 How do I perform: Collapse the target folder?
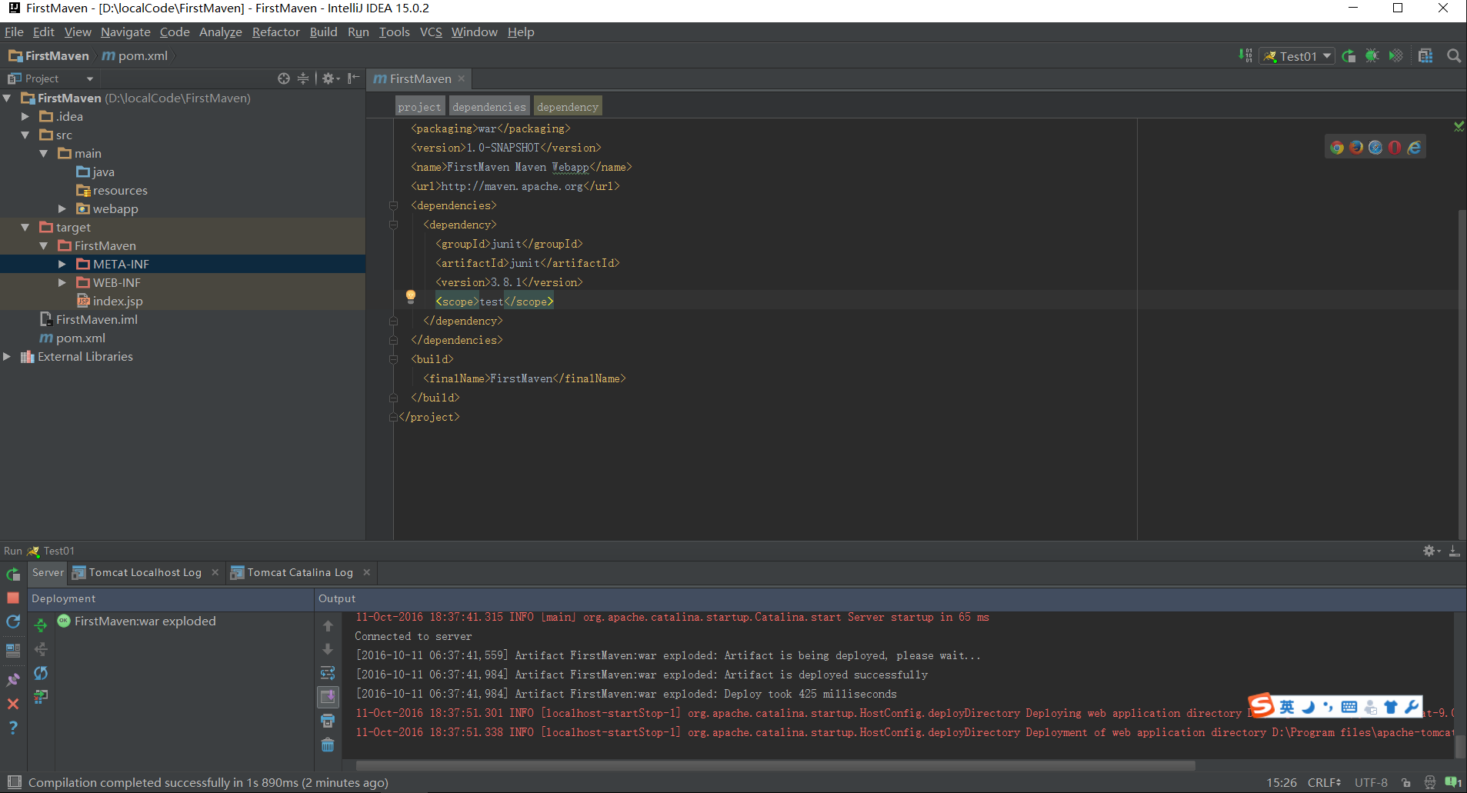[x=25, y=228]
